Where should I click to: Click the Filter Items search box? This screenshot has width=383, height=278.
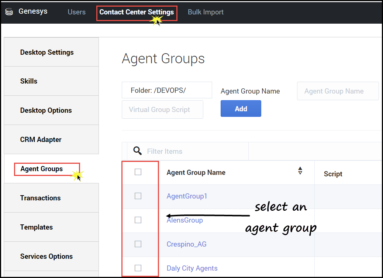coord(196,151)
